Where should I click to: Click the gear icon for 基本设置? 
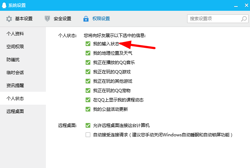coord(9,19)
